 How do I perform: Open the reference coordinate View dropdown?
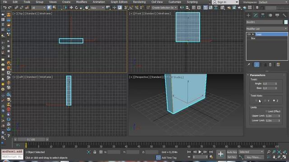98,8
